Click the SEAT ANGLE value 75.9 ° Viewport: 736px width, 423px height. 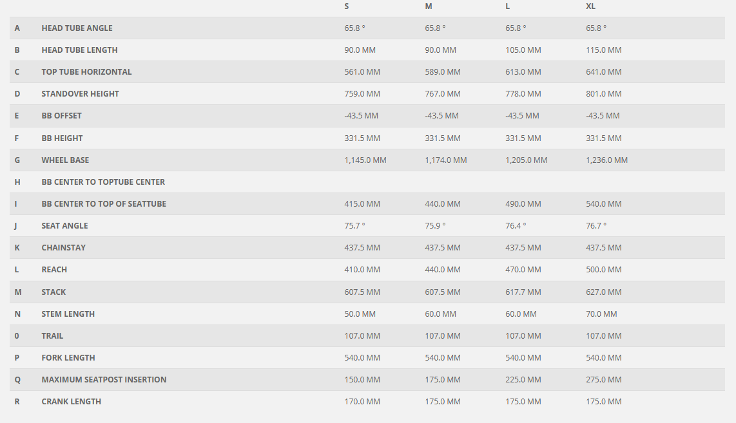tap(435, 226)
